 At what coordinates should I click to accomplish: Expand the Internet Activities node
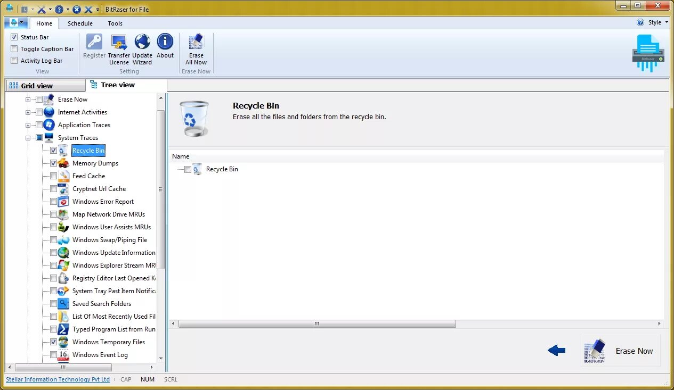28,112
